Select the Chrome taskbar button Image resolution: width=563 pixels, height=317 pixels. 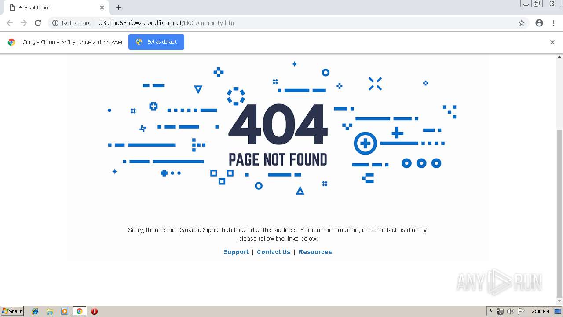(x=79, y=311)
